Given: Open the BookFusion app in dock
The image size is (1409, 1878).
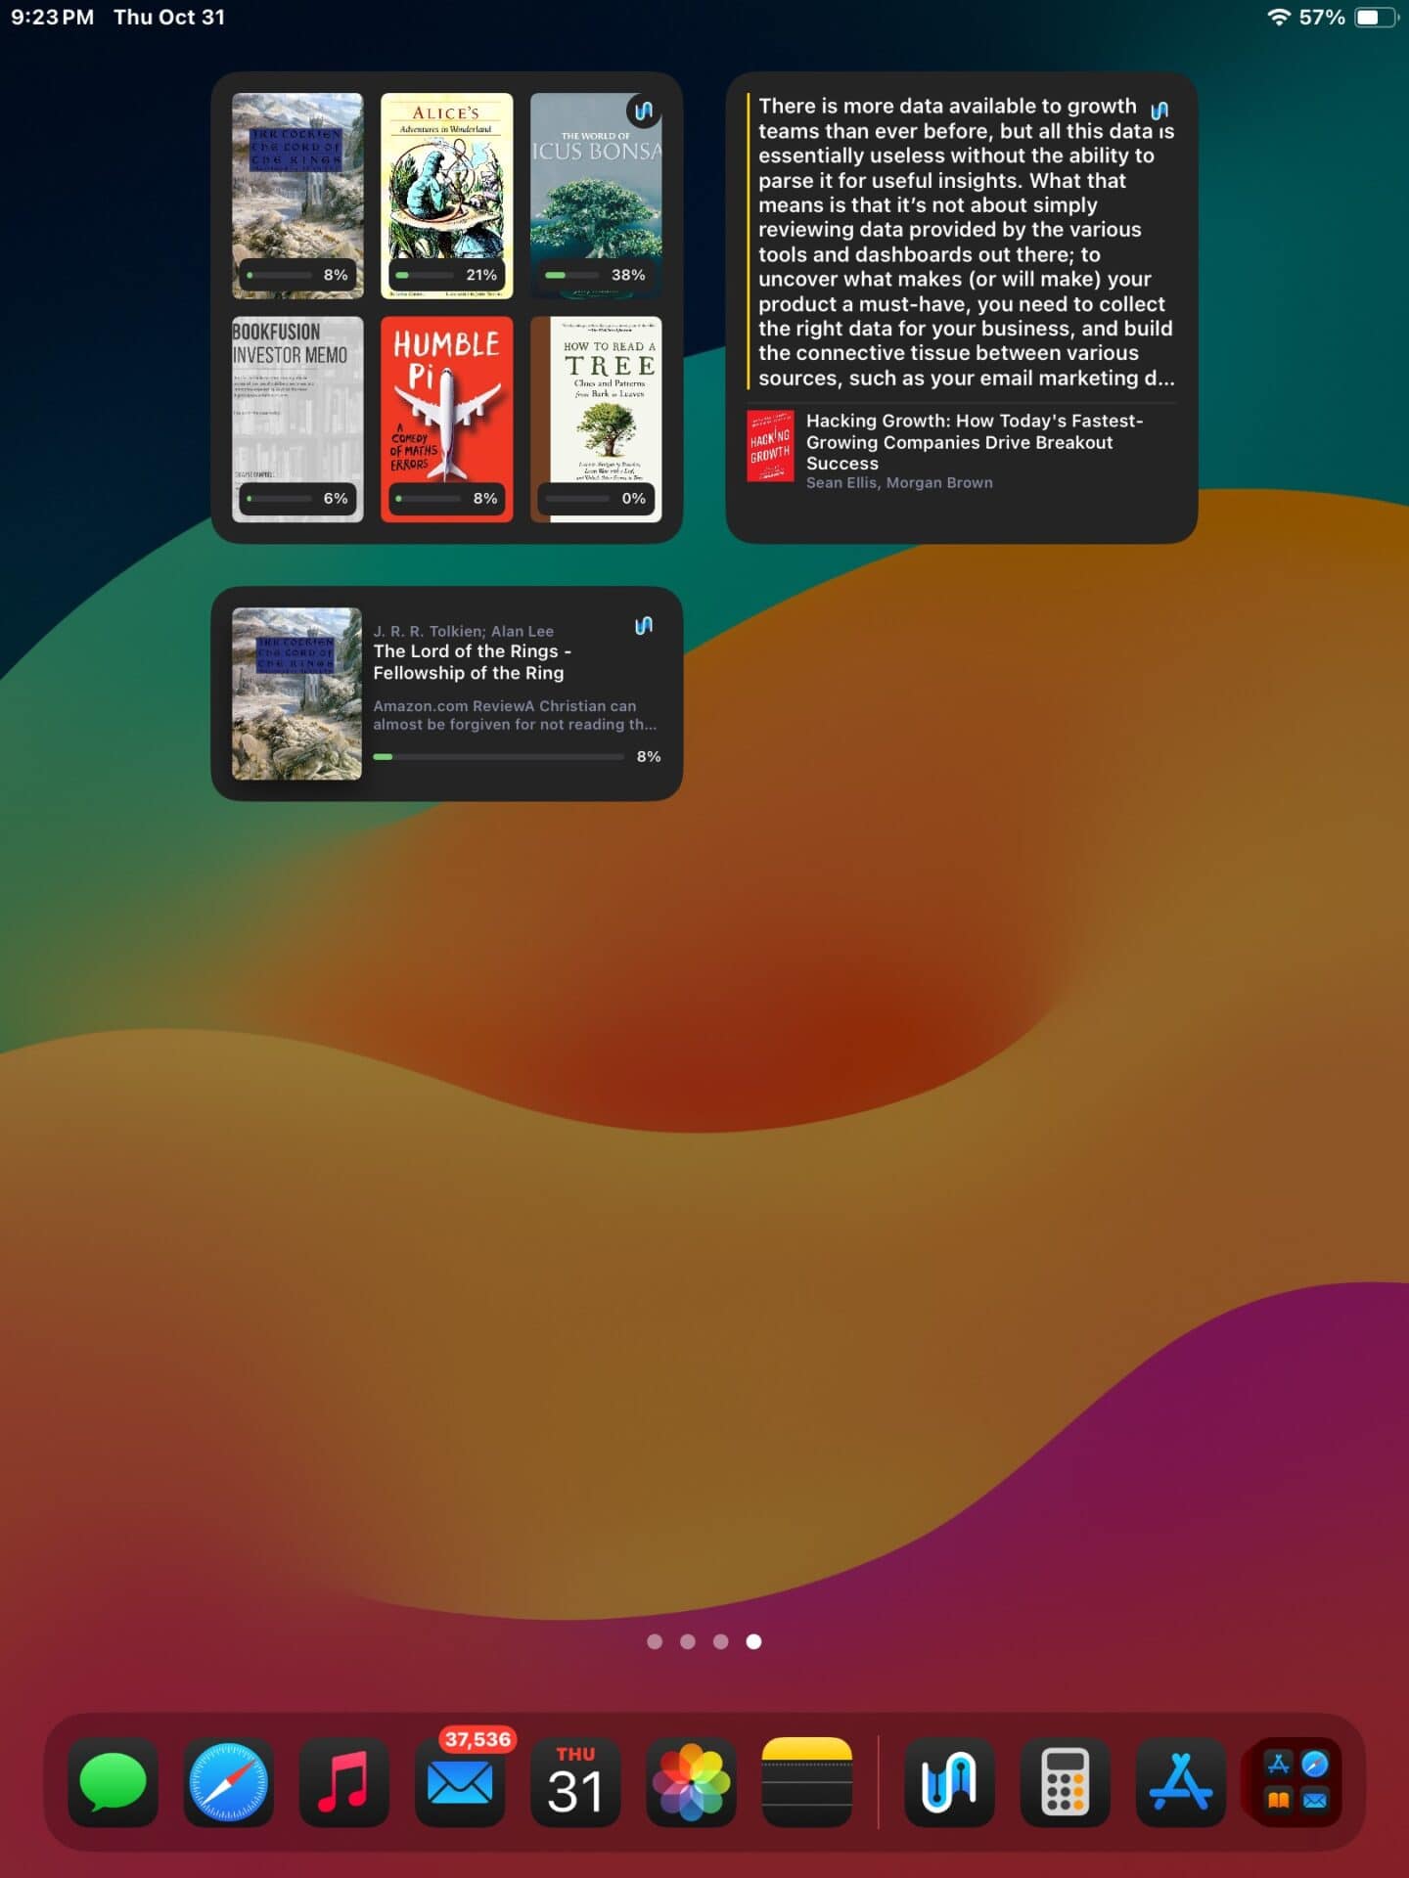Looking at the screenshot, I should [949, 1782].
